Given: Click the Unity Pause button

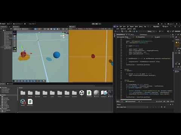Looking at the screenshot, I should [x=97, y=24].
